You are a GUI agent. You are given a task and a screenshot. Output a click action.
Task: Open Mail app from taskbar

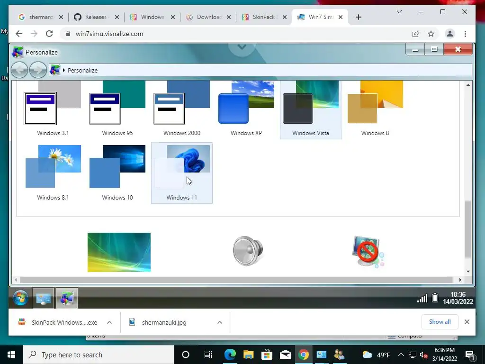click(285, 355)
